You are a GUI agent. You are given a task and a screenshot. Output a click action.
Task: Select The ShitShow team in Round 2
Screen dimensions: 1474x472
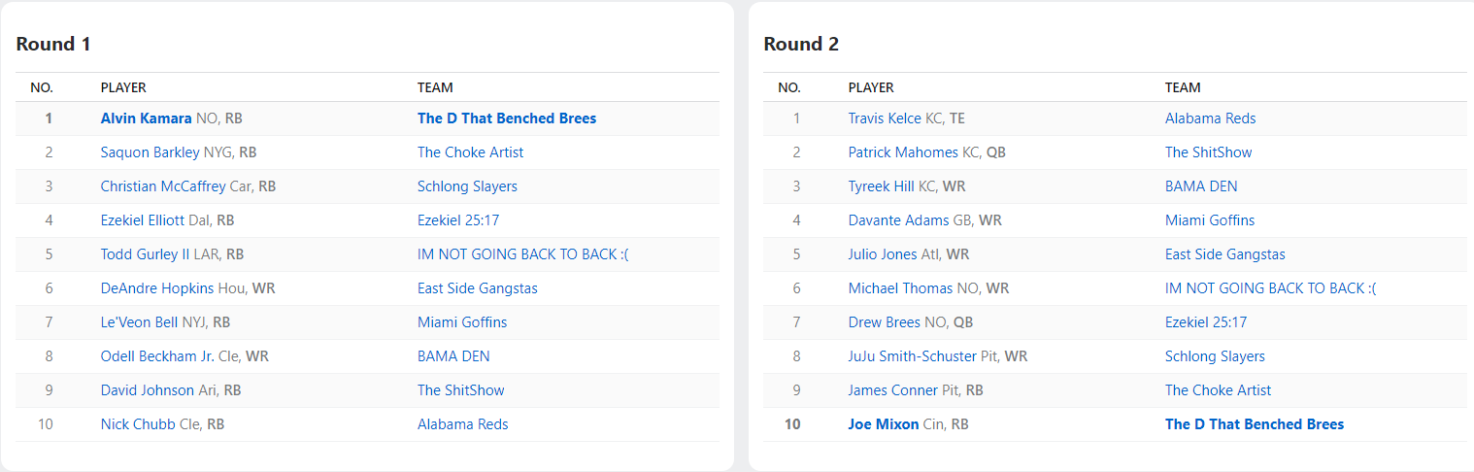pos(1208,152)
